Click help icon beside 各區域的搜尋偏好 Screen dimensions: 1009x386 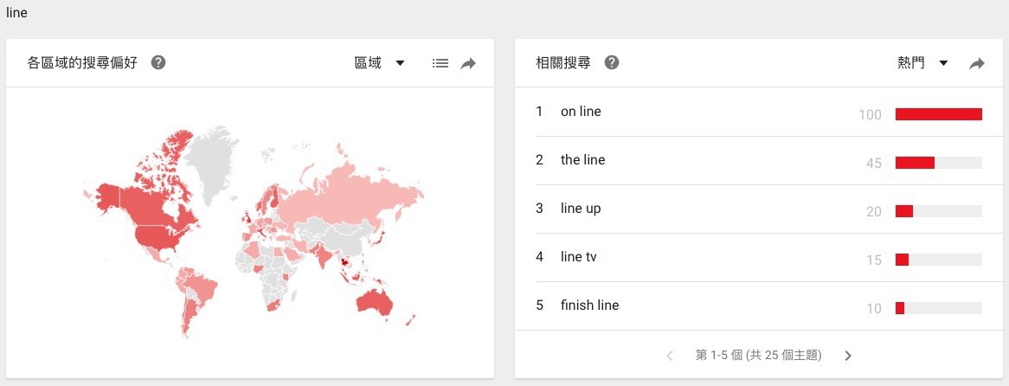pos(158,63)
